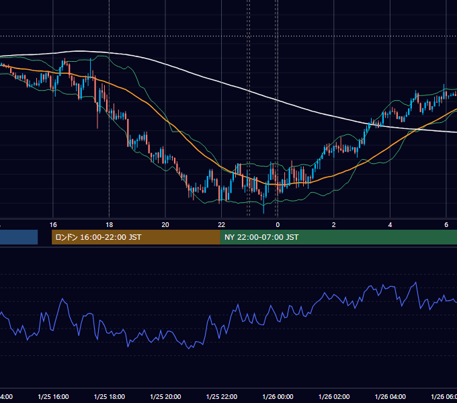The image size is (457, 403).
Task: Click the 1/25 18:00 date label
Action: 110,397
